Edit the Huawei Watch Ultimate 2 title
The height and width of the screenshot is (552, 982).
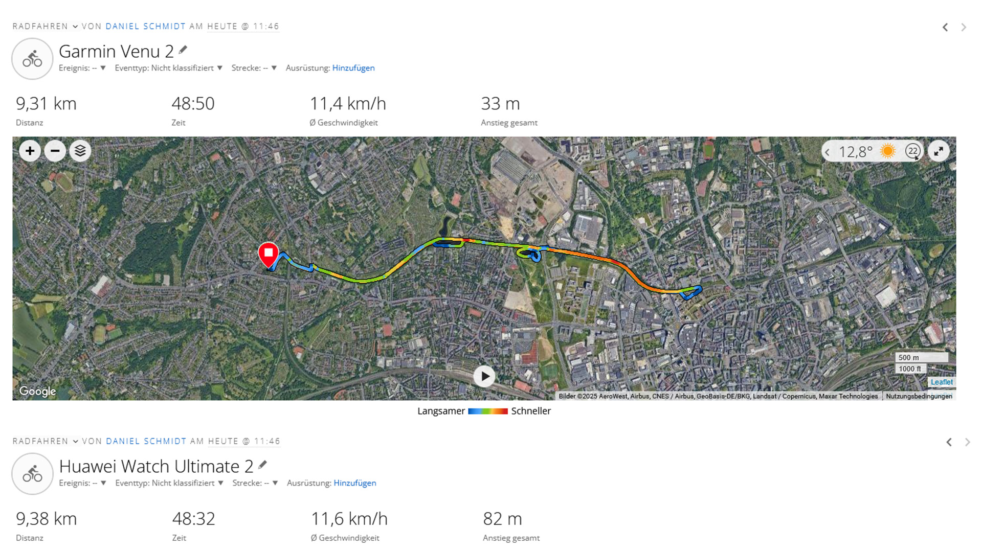(262, 465)
